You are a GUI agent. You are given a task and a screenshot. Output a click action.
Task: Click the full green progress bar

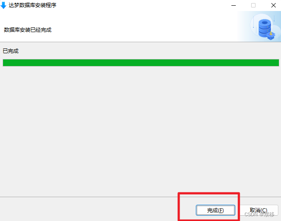(x=141, y=63)
